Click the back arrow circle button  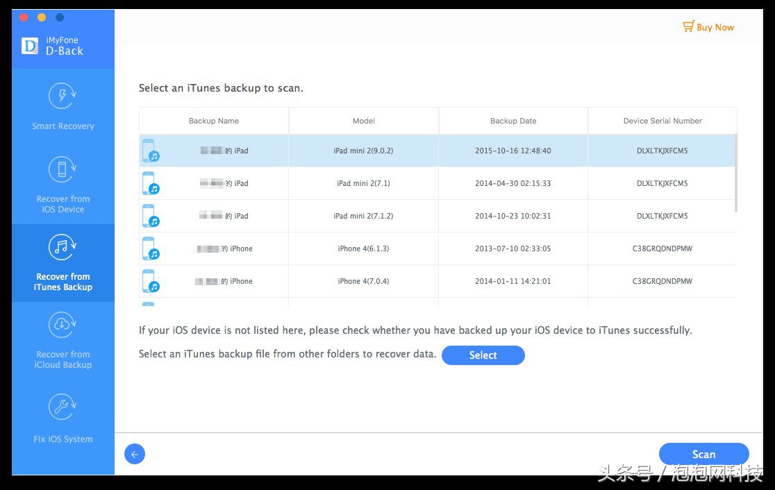(135, 454)
